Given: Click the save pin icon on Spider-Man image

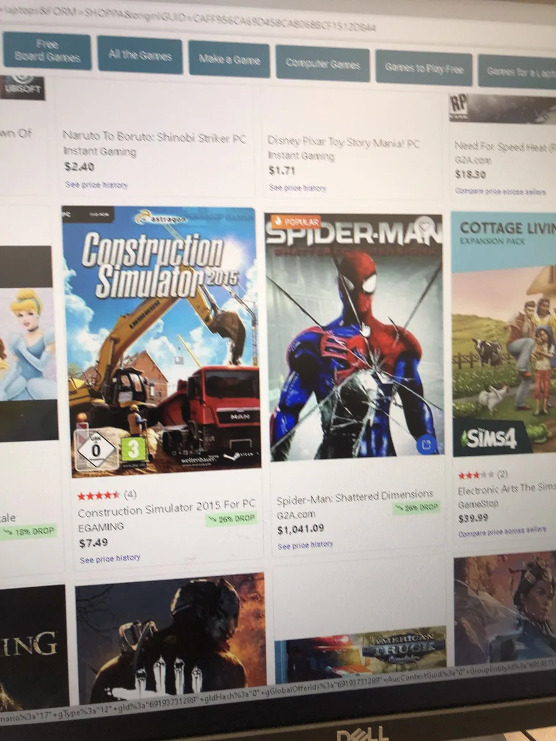Looking at the screenshot, I should pos(424,225).
